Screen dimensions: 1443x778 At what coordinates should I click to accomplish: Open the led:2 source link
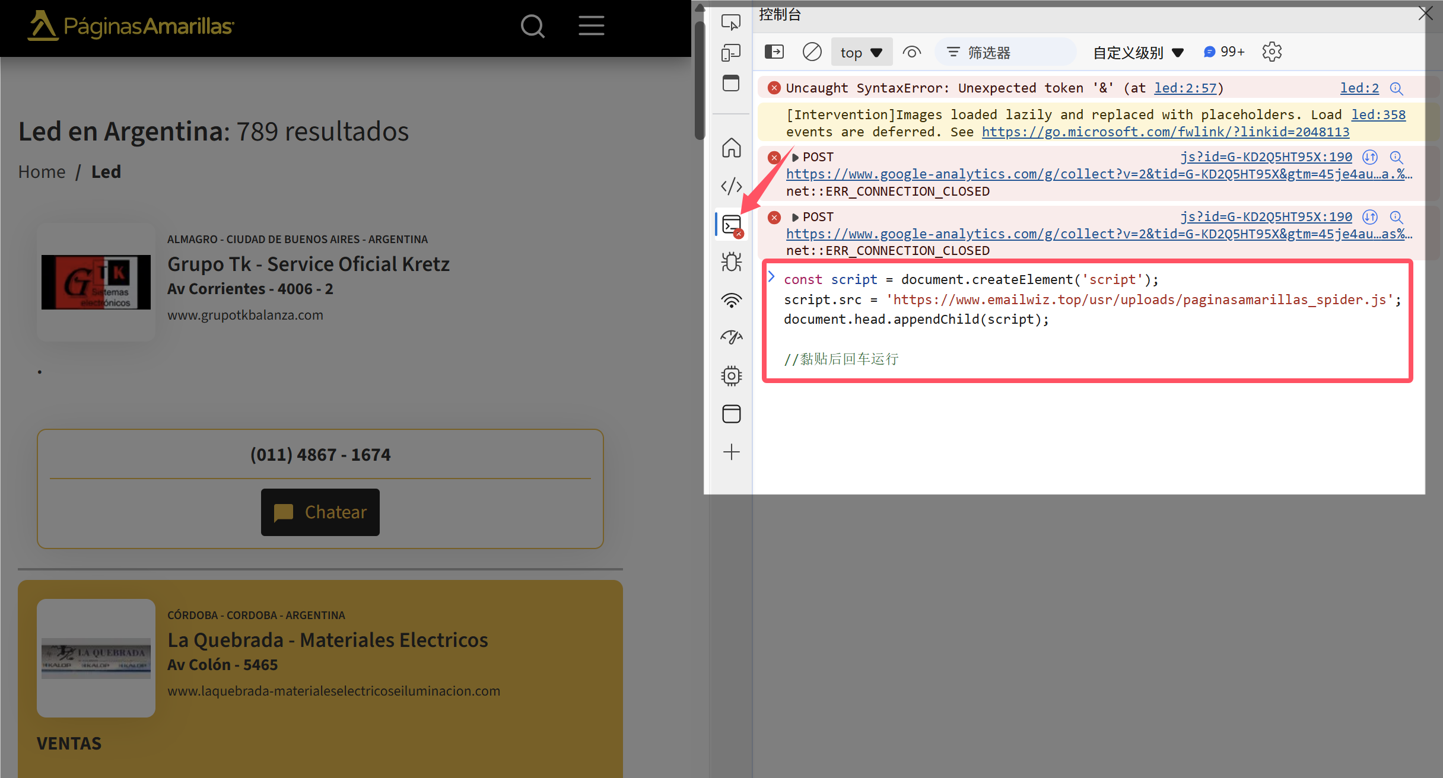(x=1359, y=88)
